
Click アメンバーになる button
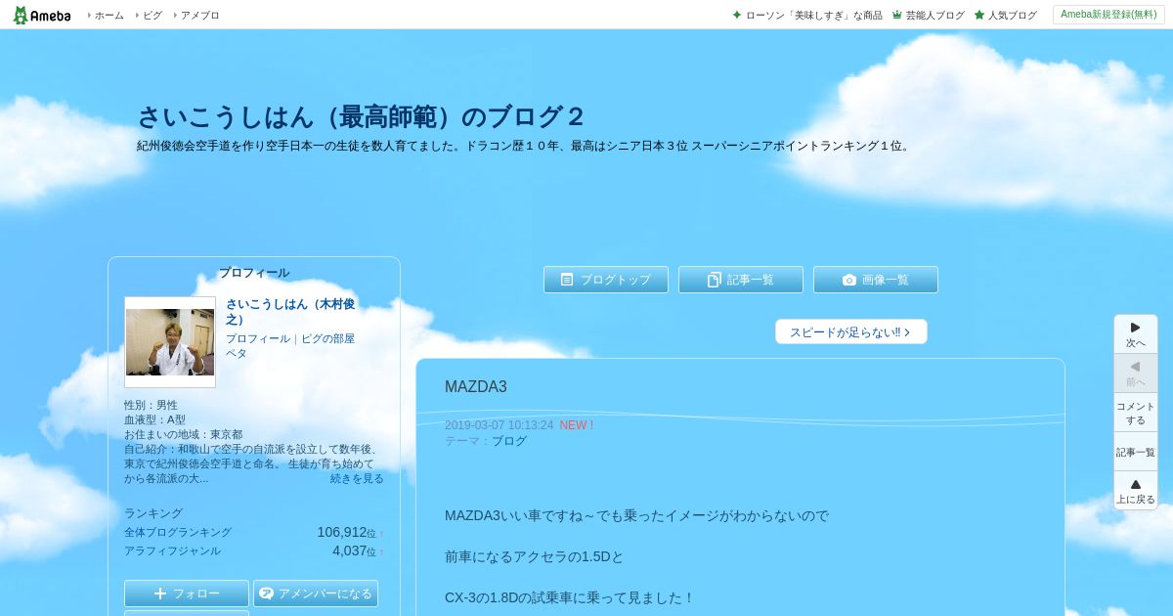point(316,594)
